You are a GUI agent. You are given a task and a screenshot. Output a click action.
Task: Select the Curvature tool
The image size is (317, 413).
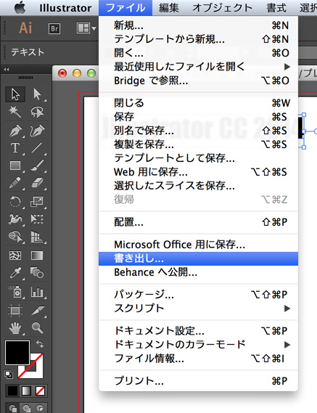[37, 131]
